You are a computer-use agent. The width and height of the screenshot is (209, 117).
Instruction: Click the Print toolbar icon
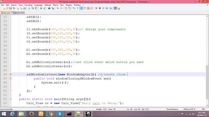[24, 8]
